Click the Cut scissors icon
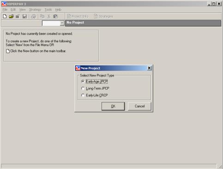 (x=49, y=16)
